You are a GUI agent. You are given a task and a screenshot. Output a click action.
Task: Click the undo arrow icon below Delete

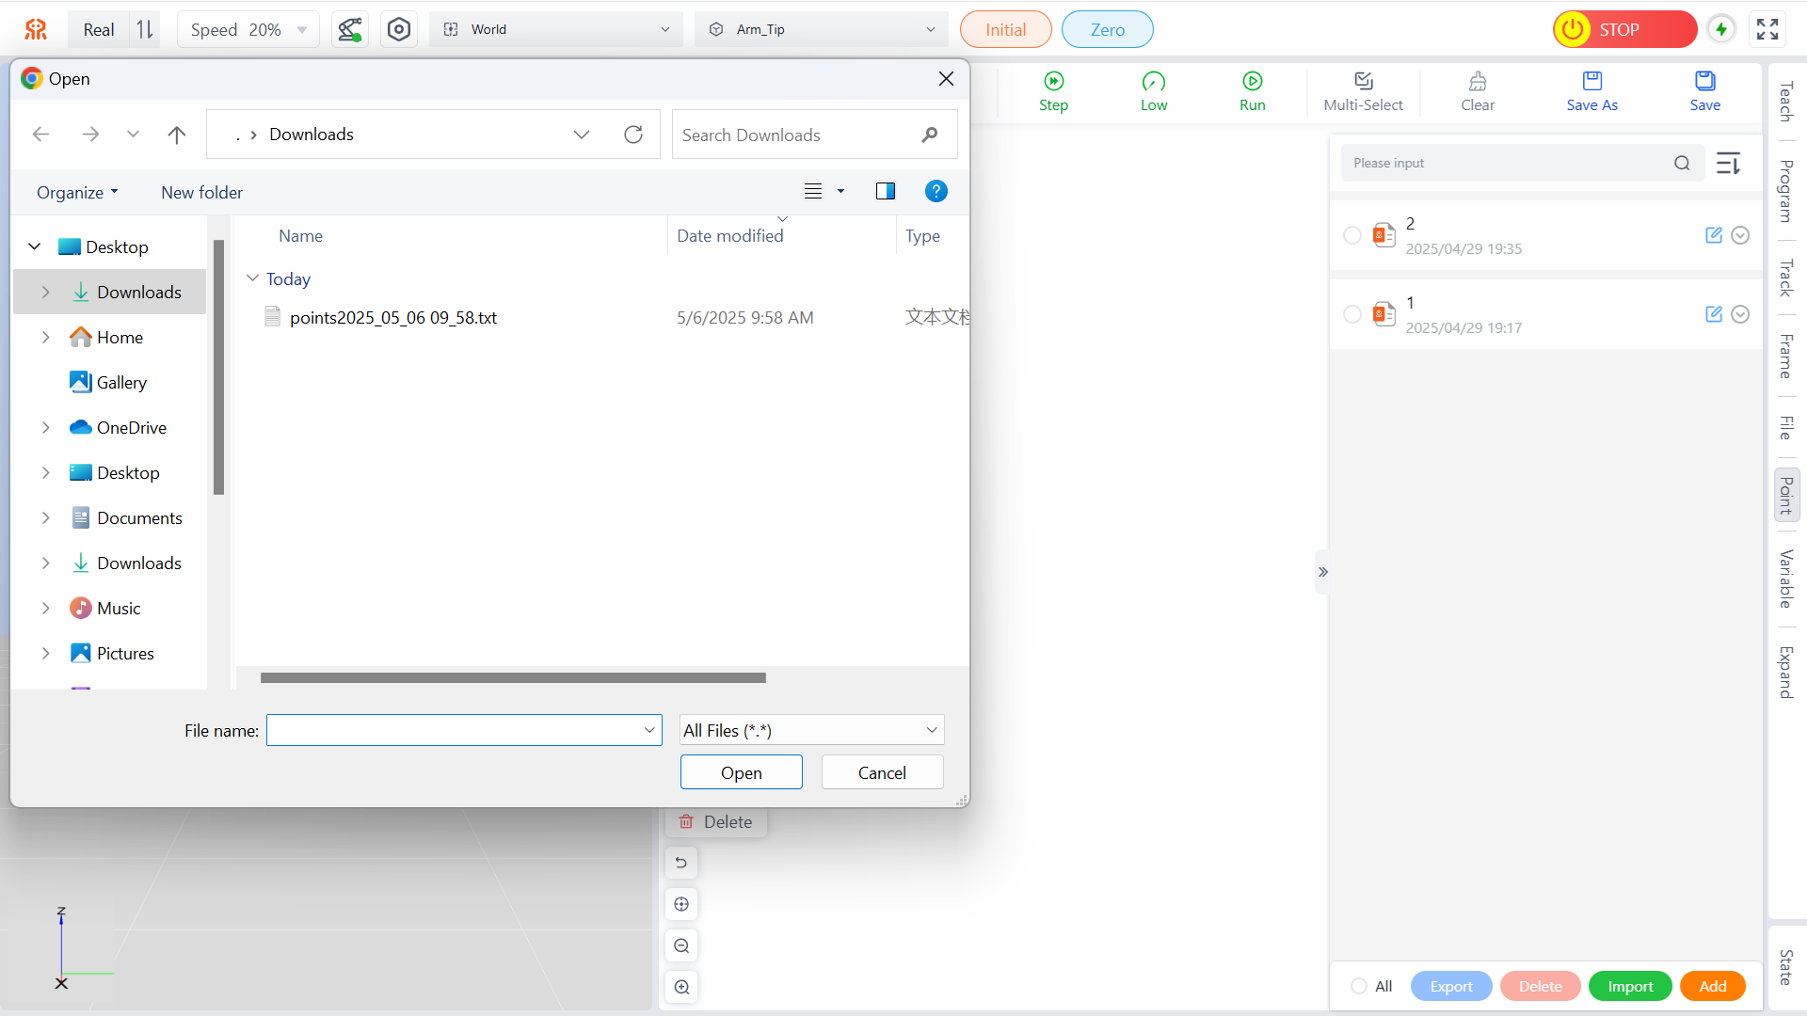coord(681,863)
